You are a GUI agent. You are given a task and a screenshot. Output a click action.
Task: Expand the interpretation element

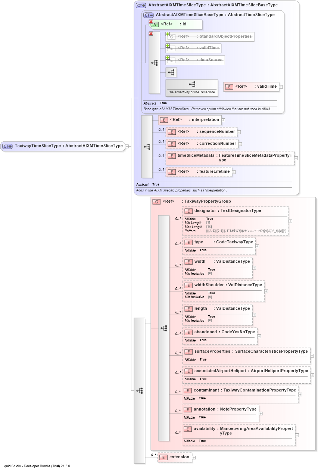223,120
